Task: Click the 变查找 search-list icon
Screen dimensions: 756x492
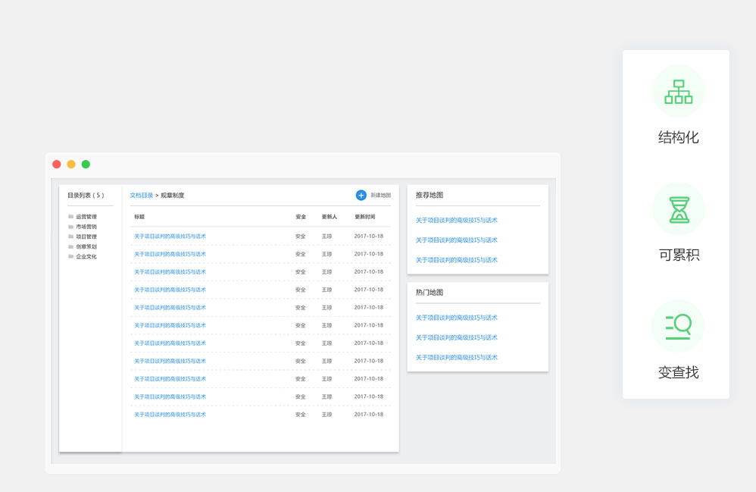Action: [678, 326]
